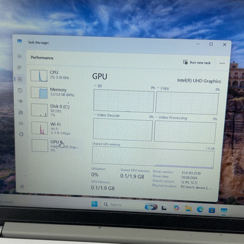
Task: Open the App history page icon
Action: [x=20, y=90]
